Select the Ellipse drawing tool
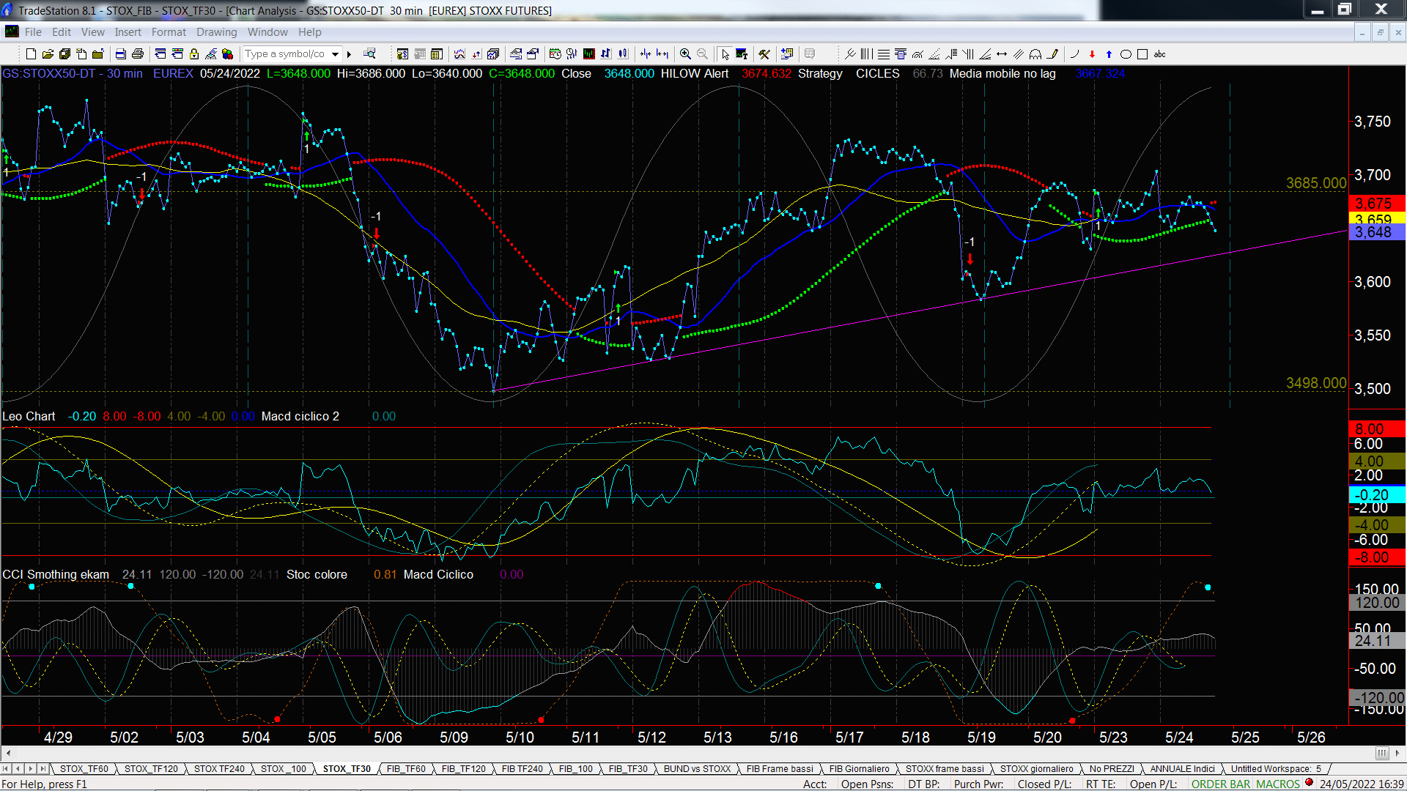The width and height of the screenshot is (1407, 791). 1126,54
